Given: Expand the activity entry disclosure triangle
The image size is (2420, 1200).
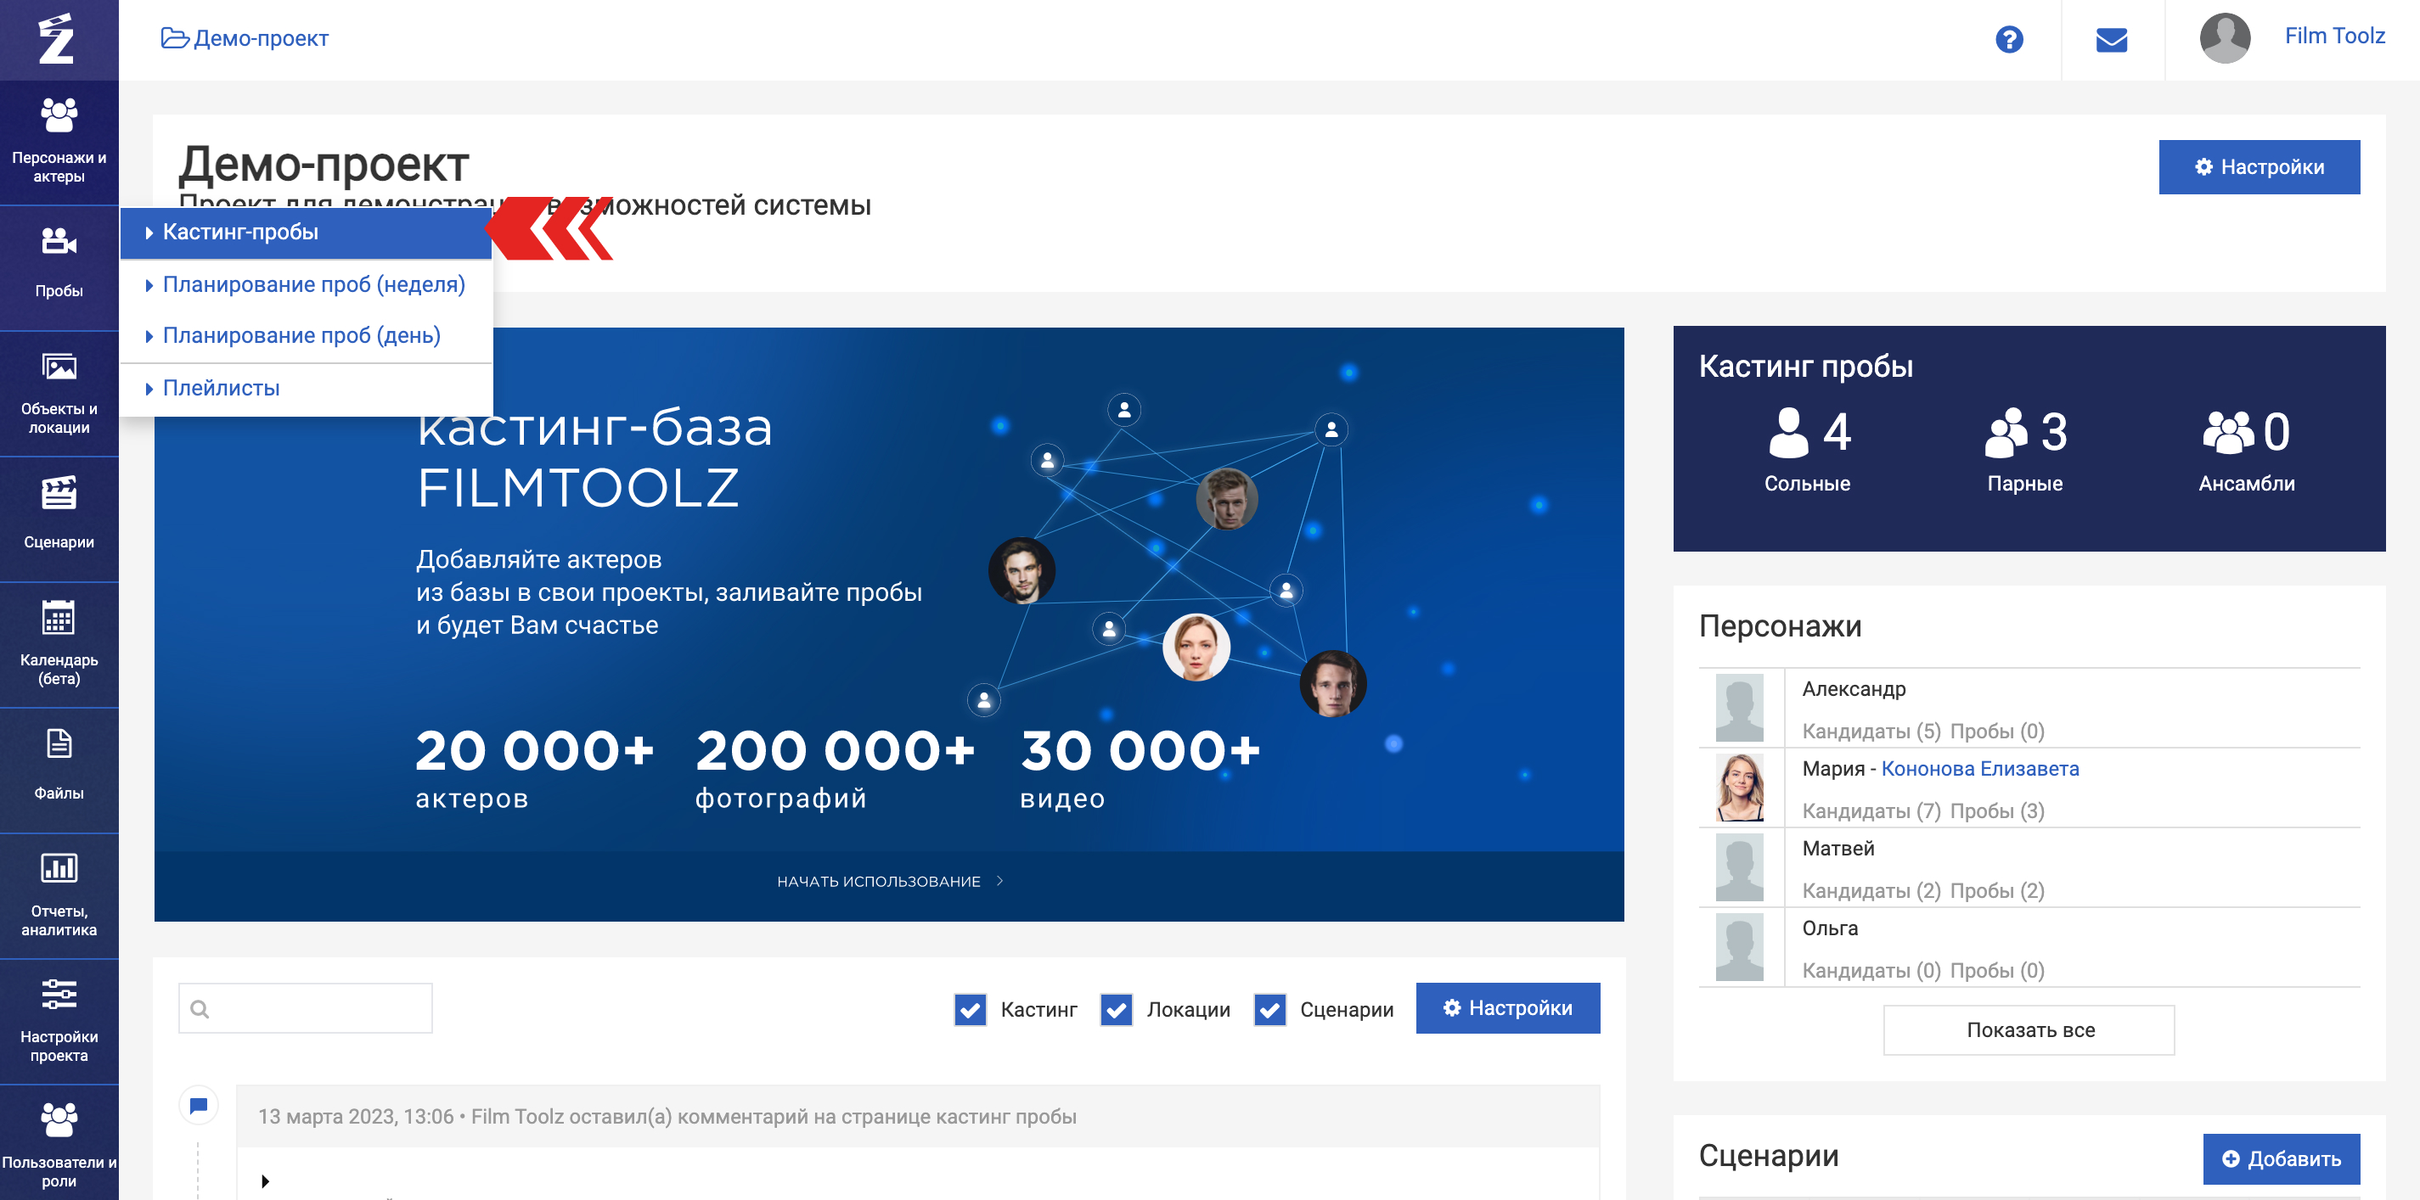Looking at the screenshot, I should pyautogui.click(x=265, y=1180).
